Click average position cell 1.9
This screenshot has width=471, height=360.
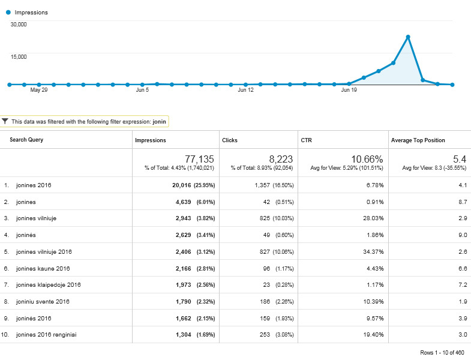coord(463,302)
